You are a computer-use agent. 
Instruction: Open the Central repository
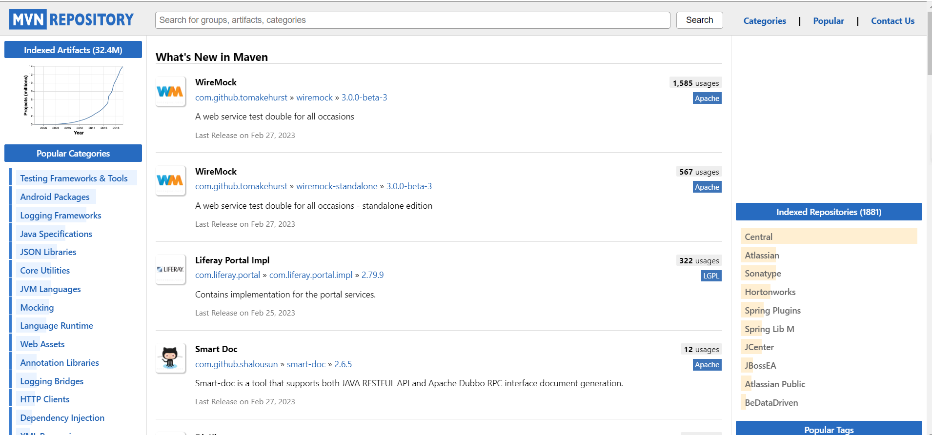(x=759, y=237)
